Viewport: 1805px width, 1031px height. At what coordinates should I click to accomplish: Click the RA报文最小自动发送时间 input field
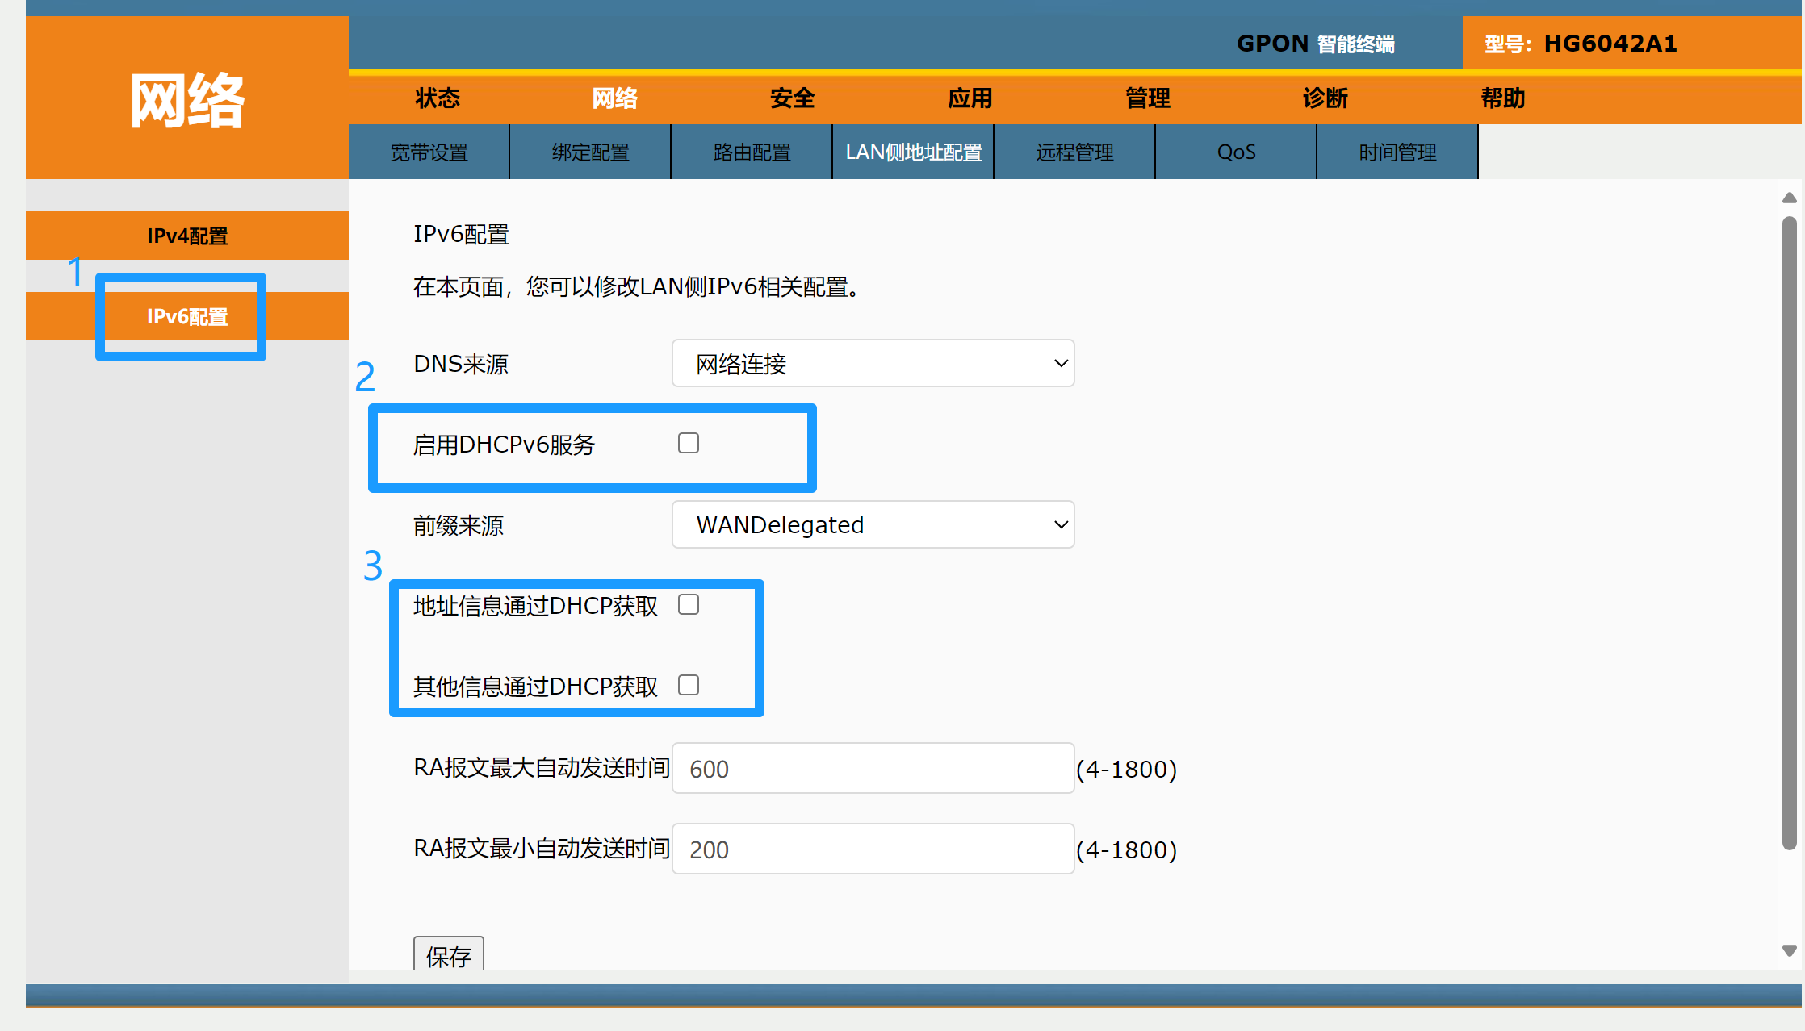873,849
